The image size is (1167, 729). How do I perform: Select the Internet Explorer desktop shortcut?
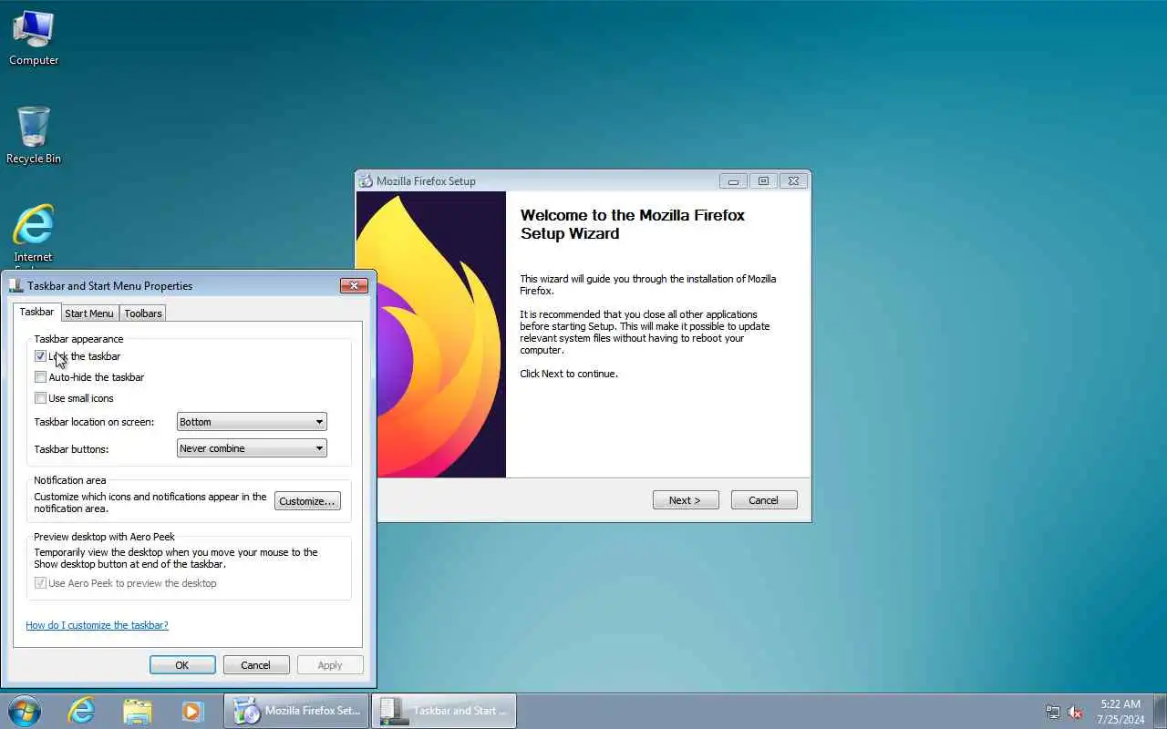(34, 235)
